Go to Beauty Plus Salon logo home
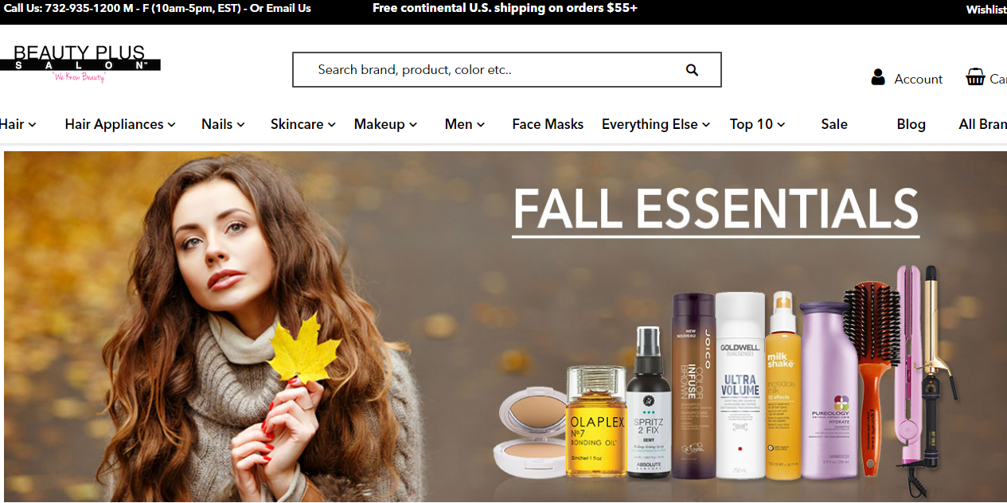 coord(80,64)
